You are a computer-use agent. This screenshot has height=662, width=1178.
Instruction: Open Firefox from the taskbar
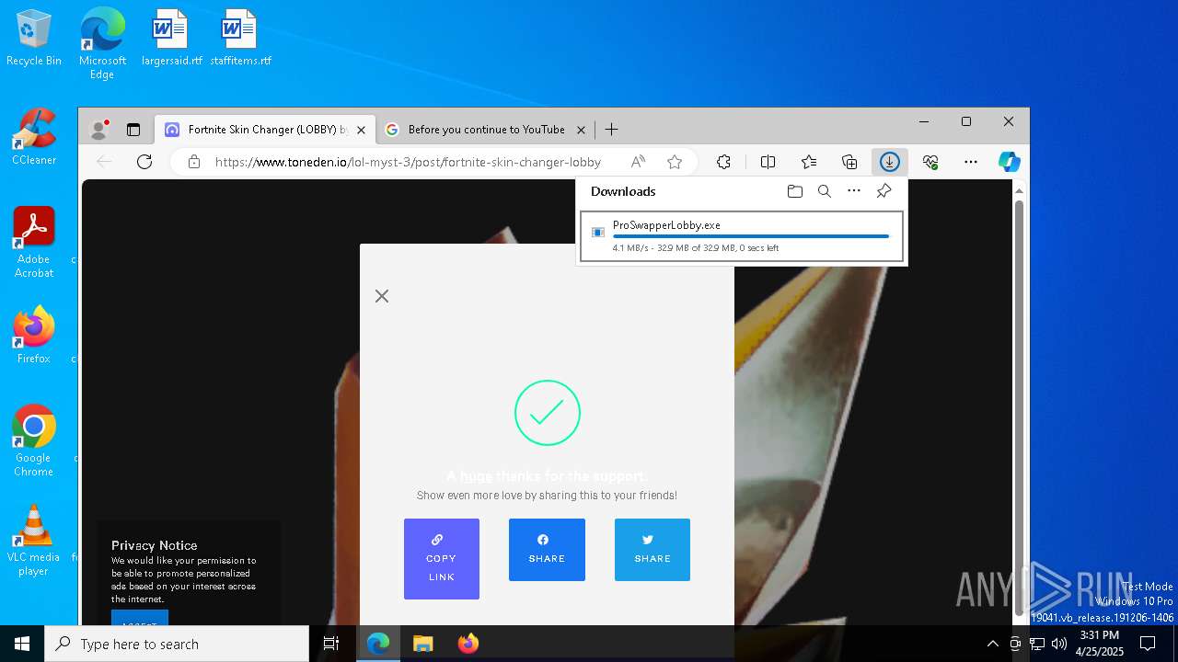click(x=468, y=644)
